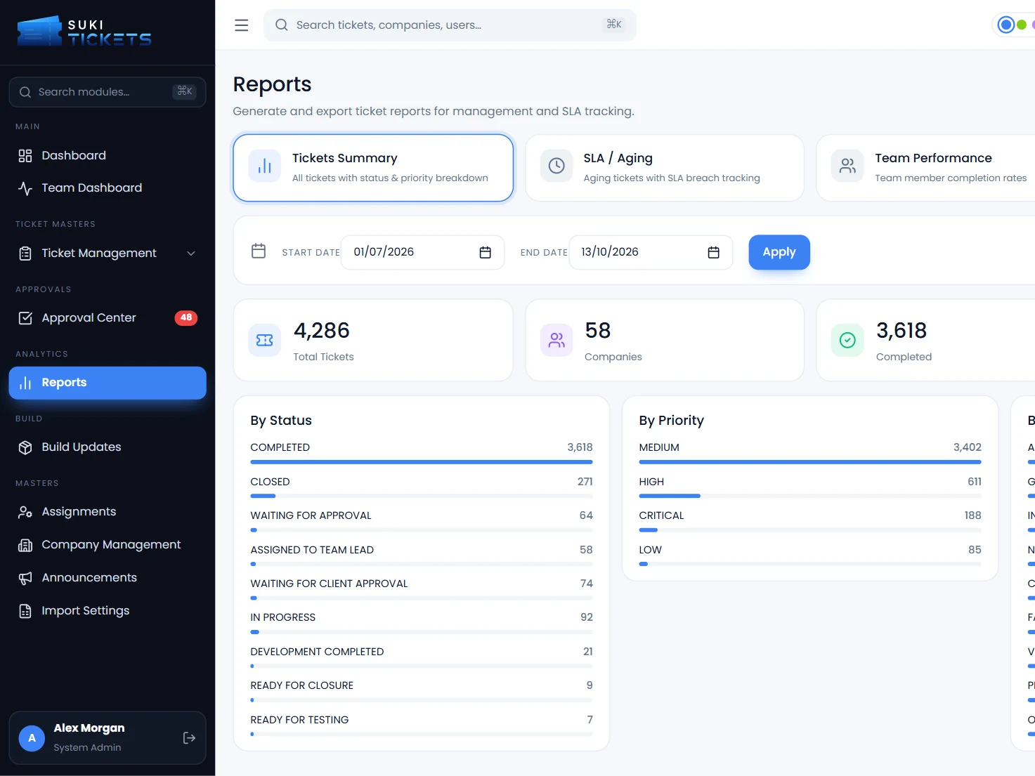Select the Tickets Summary report card
Screen dimensions: 1035x776
click(x=373, y=168)
